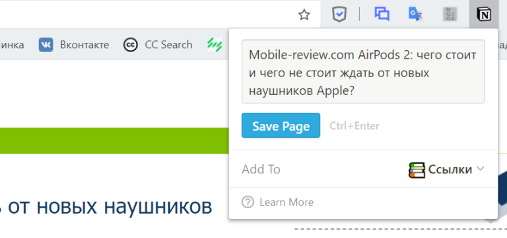Click the Add To label

click(261, 169)
